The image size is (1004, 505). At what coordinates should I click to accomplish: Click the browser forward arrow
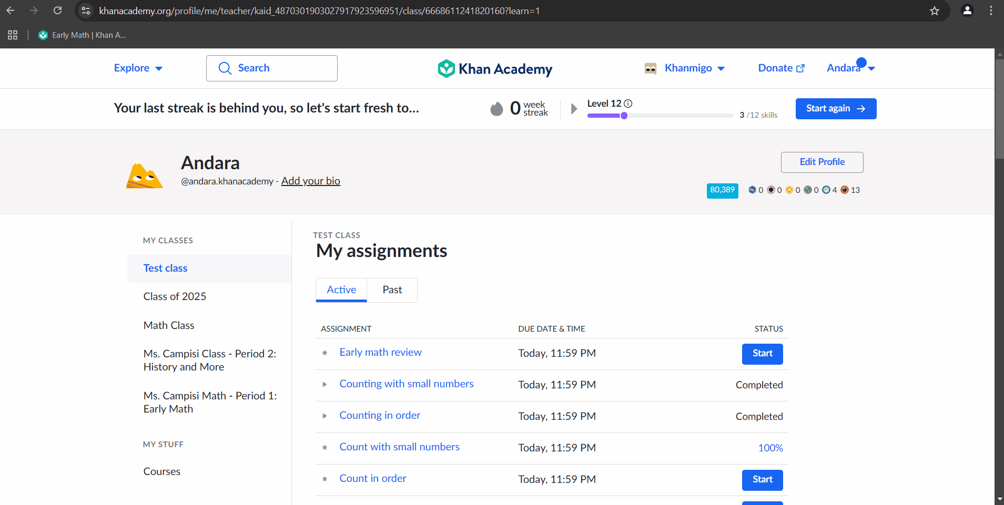coord(34,11)
